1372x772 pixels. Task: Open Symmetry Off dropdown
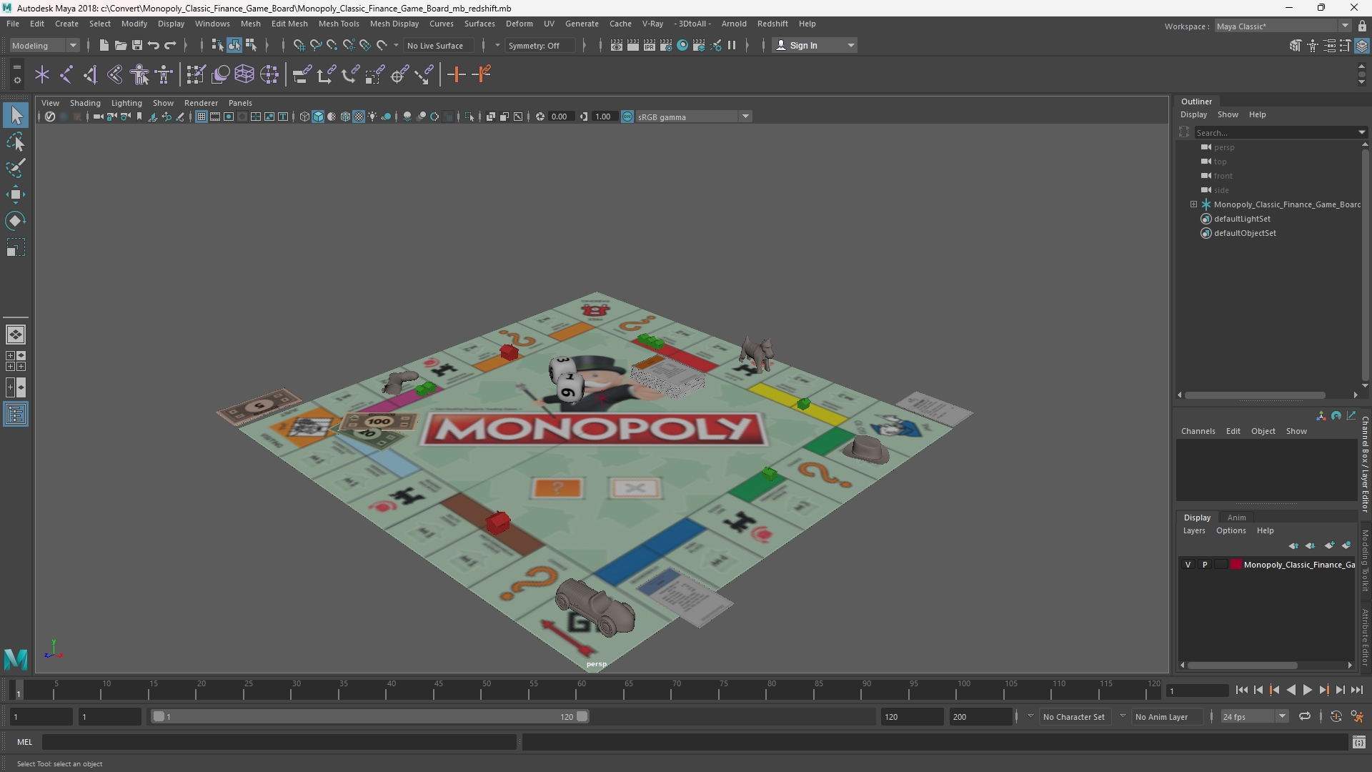tap(541, 45)
